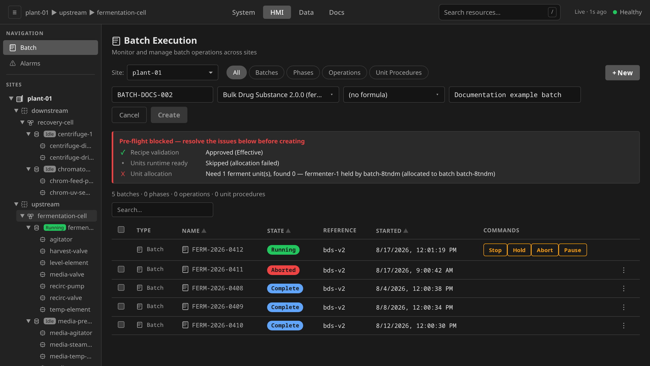Click the document icon beside FERM-2026-0412

coord(185,250)
